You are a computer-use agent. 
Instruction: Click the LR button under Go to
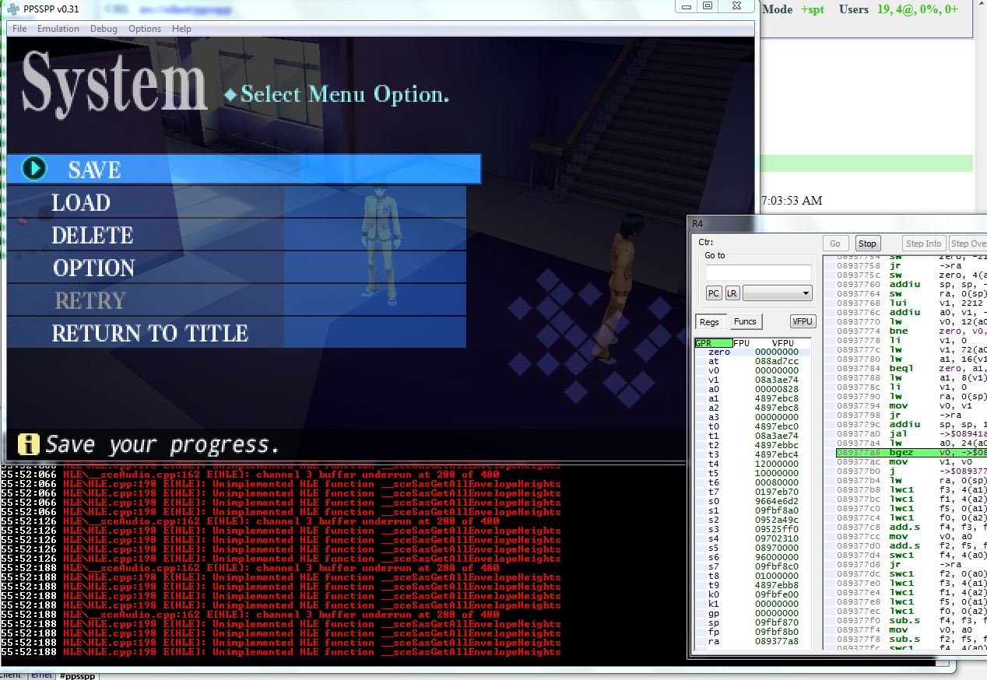732,293
